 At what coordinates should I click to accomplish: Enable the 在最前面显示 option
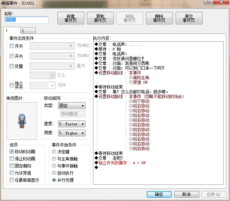pyautogui.click(x=12, y=180)
